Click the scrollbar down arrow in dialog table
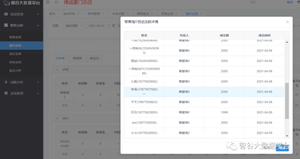Image resolution: width=300 pixels, height=159 pixels. point(287,136)
